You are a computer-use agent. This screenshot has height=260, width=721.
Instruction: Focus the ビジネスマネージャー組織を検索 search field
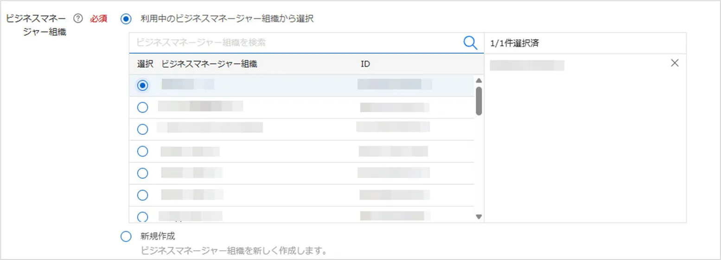click(297, 43)
